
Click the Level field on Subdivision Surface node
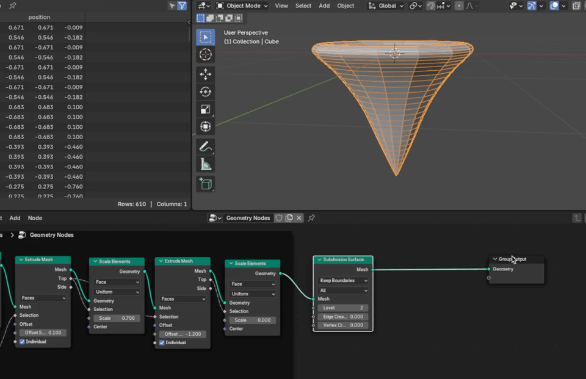[x=344, y=308]
